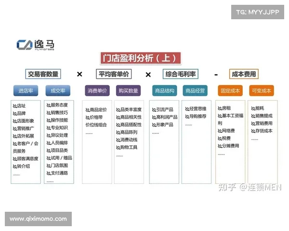Click the × between 平均客单价 and 综合毛利率
Image resolution: width=289 pixels, height=231 pixels.
[x=148, y=75]
